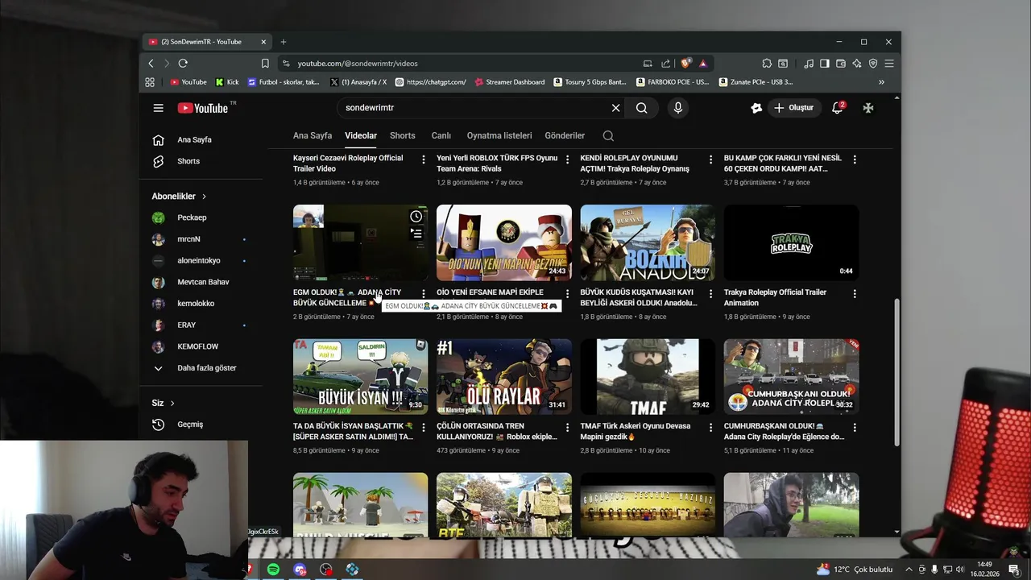Expand the Abonelikler section chevron

point(204,197)
